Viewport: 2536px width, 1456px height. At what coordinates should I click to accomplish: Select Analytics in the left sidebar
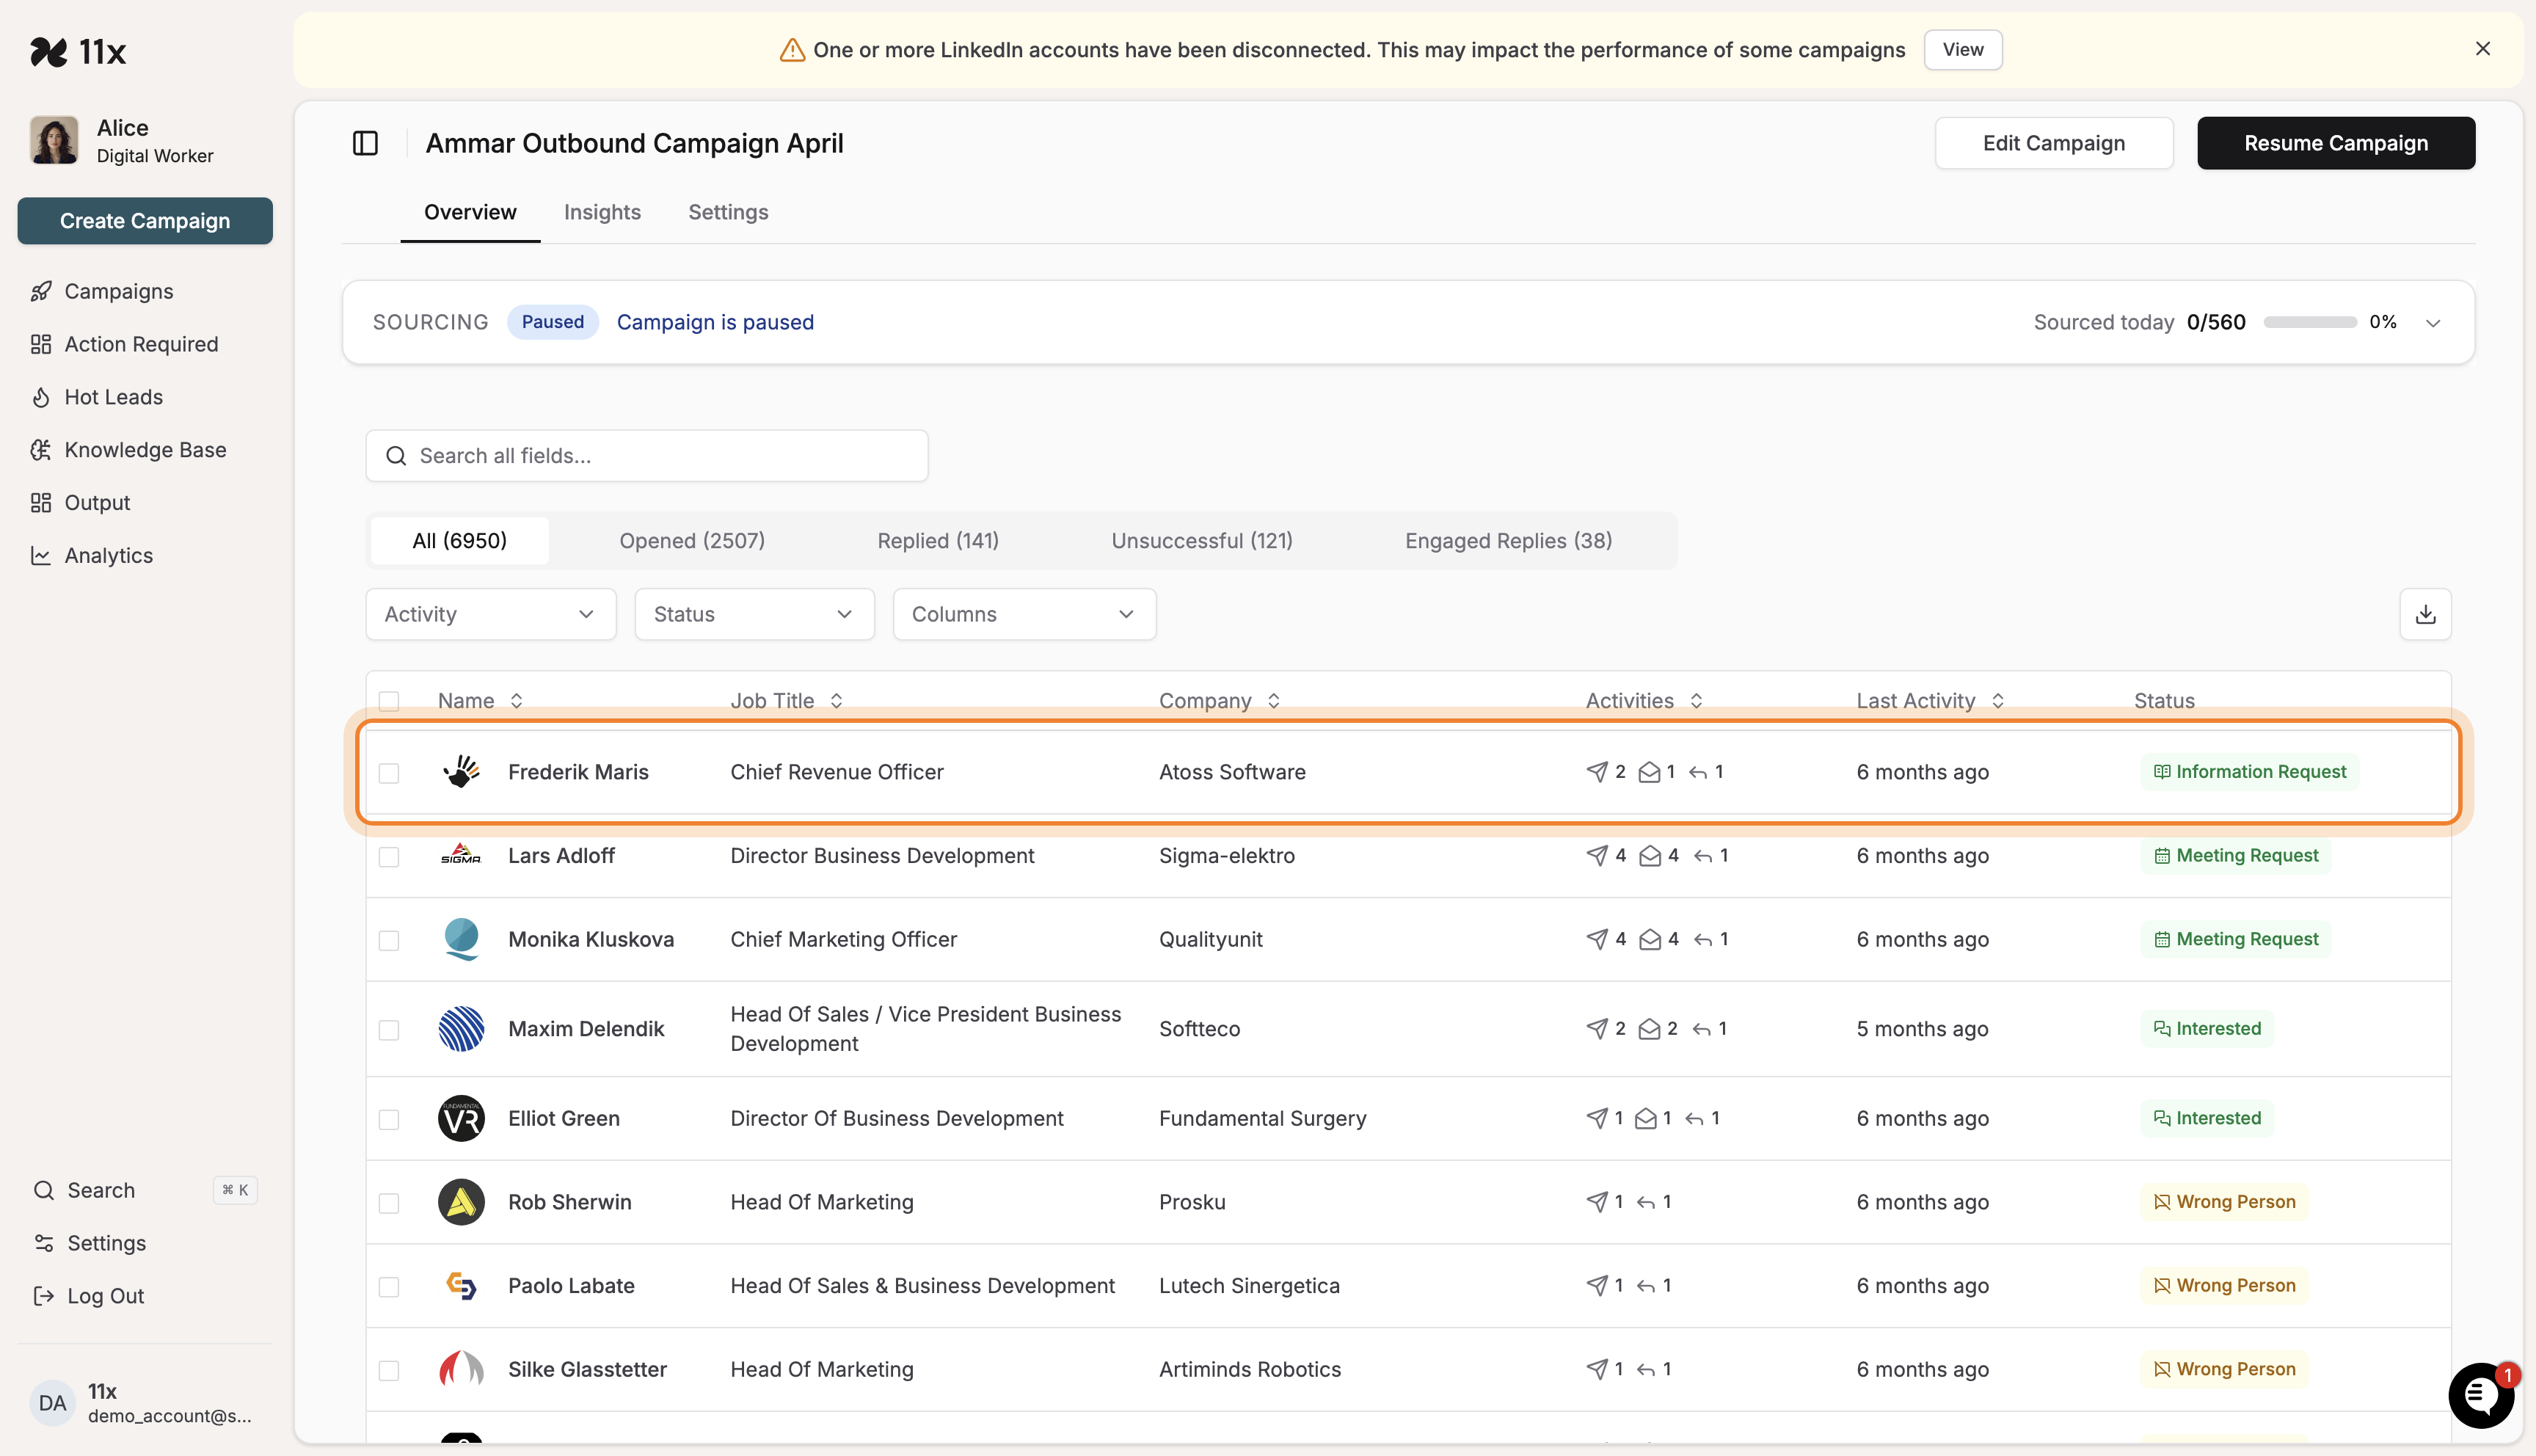coord(108,555)
